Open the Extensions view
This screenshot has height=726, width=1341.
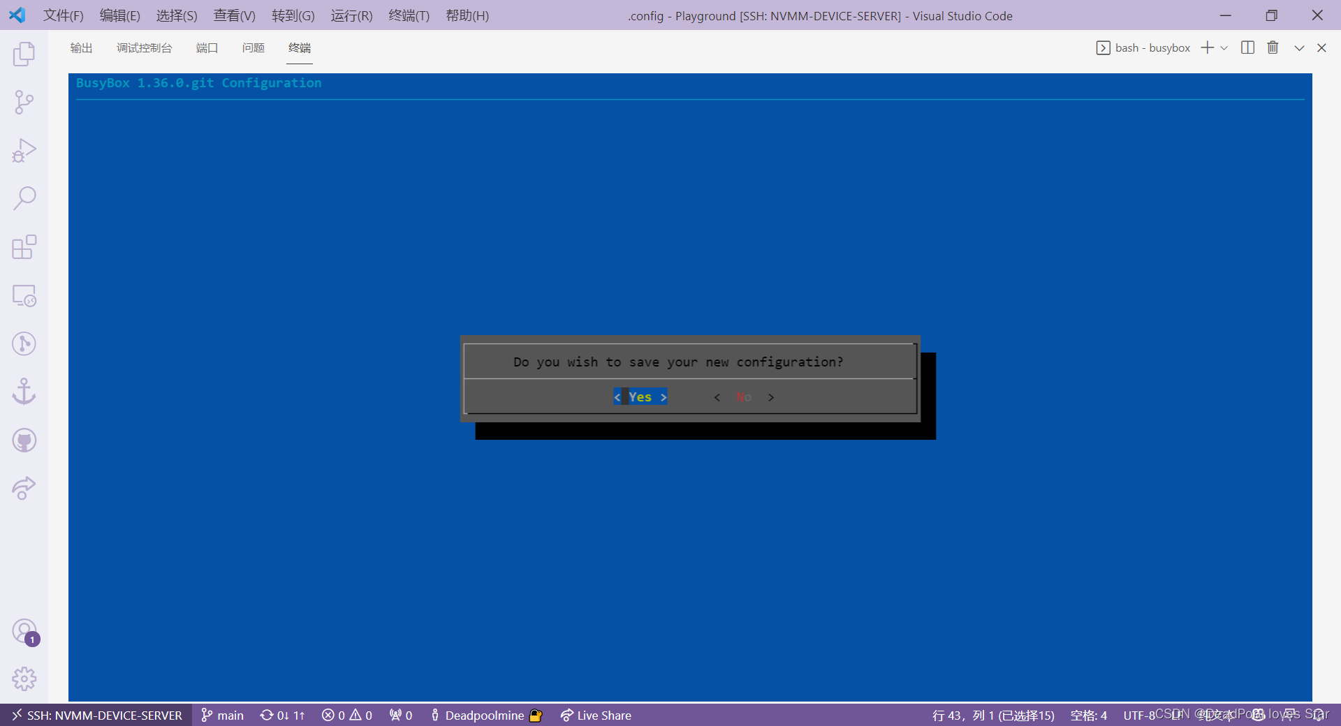pos(24,247)
